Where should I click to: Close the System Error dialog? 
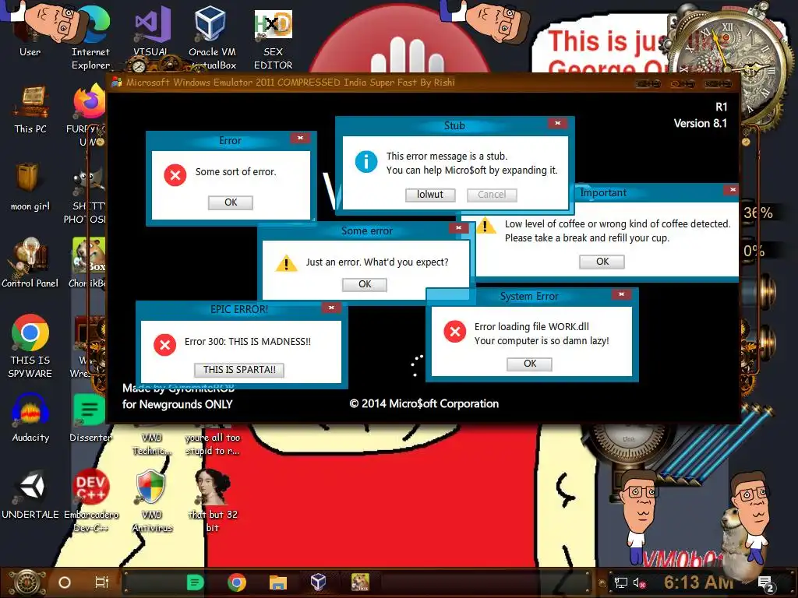621,294
